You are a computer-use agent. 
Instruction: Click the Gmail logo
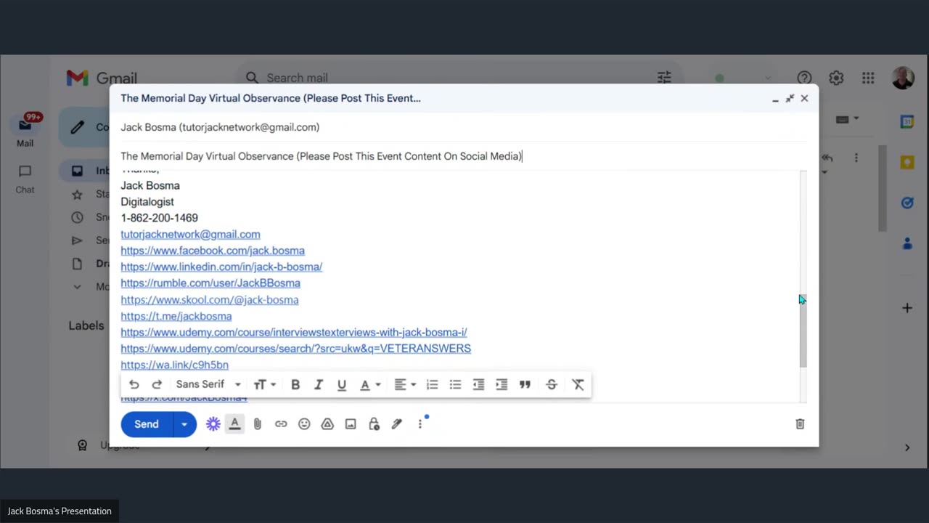102,78
